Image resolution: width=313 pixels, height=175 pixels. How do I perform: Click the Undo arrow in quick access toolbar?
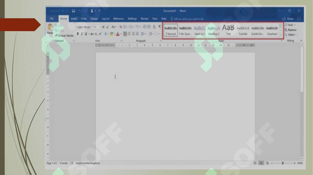(79, 11)
